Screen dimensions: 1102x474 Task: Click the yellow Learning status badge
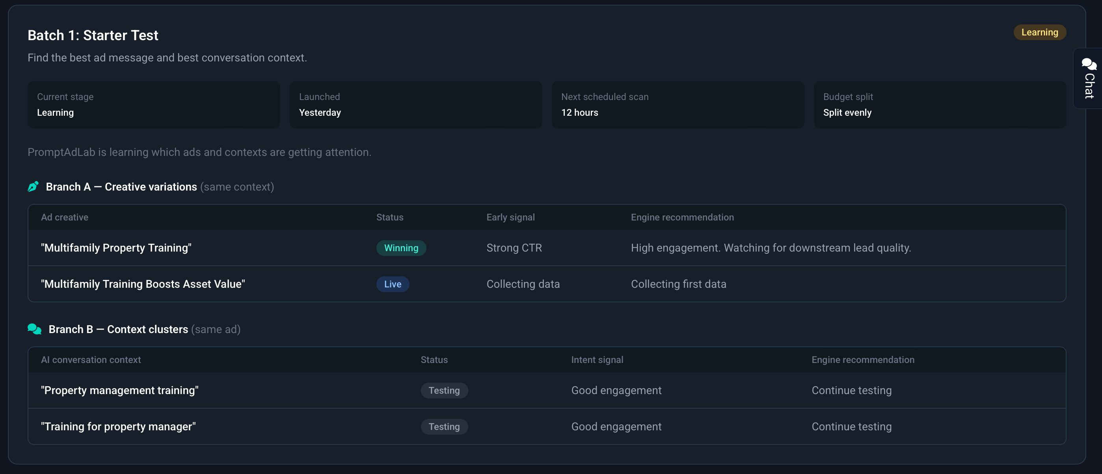tap(1040, 33)
